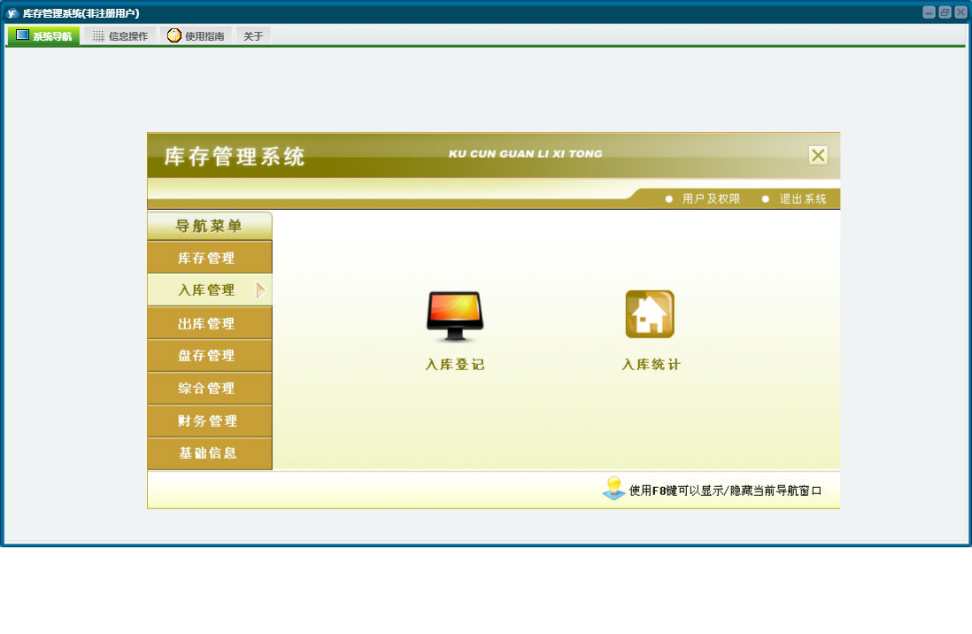Image resolution: width=972 pixels, height=634 pixels.
Task: Close the navigation panel with X
Action: [818, 155]
